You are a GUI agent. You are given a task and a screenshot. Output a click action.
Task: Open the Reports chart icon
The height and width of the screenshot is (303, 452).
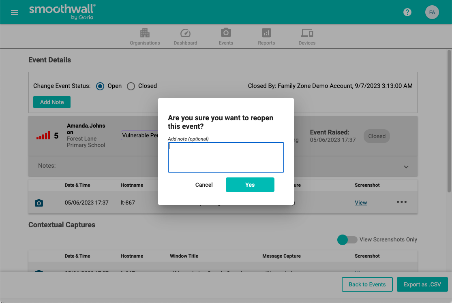pyautogui.click(x=266, y=33)
